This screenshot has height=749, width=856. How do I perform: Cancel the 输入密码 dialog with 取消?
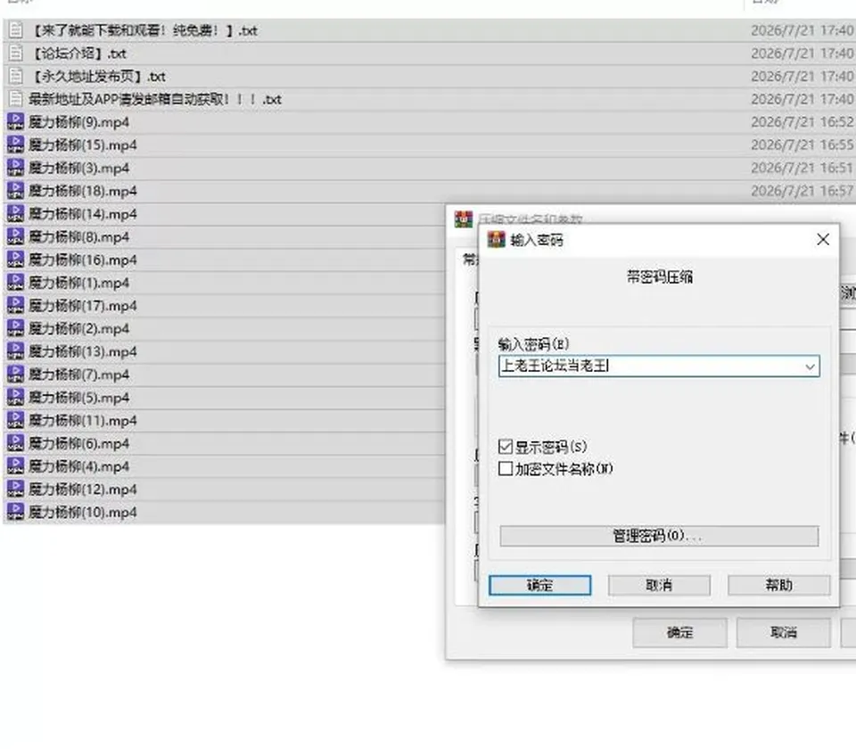tap(659, 585)
